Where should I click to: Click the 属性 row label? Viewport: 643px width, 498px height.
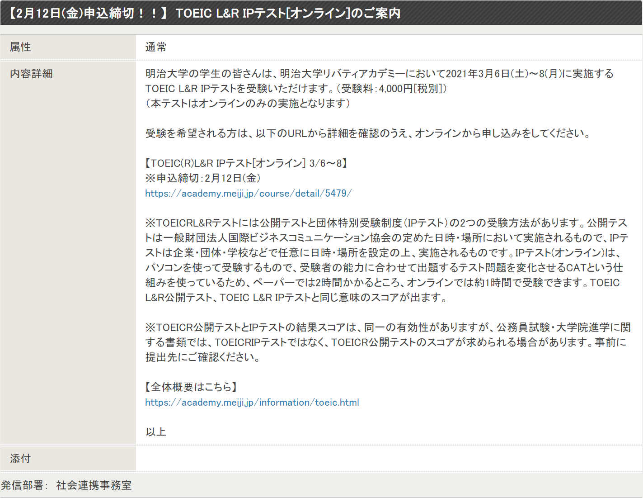tap(21, 47)
